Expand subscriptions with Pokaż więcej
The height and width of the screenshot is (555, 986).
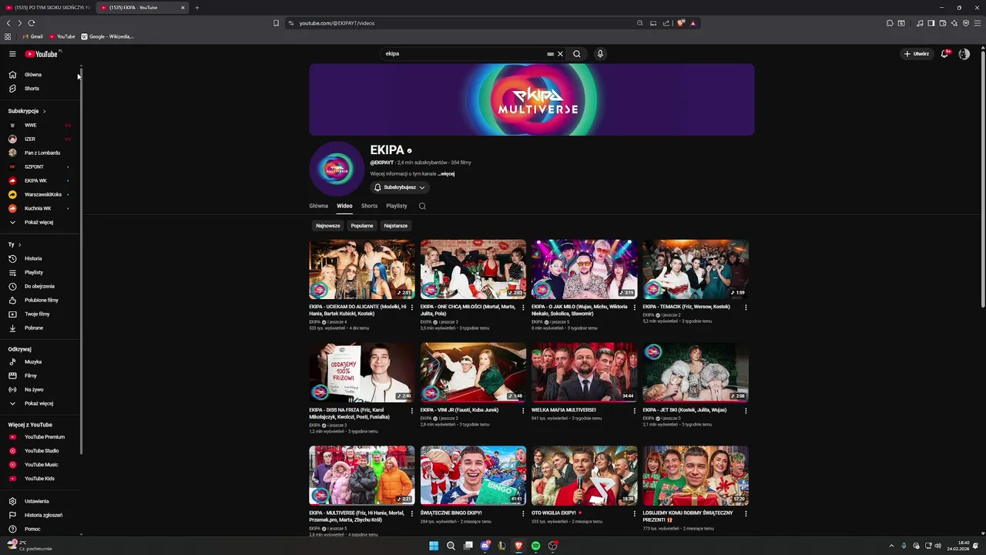(39, 222)
